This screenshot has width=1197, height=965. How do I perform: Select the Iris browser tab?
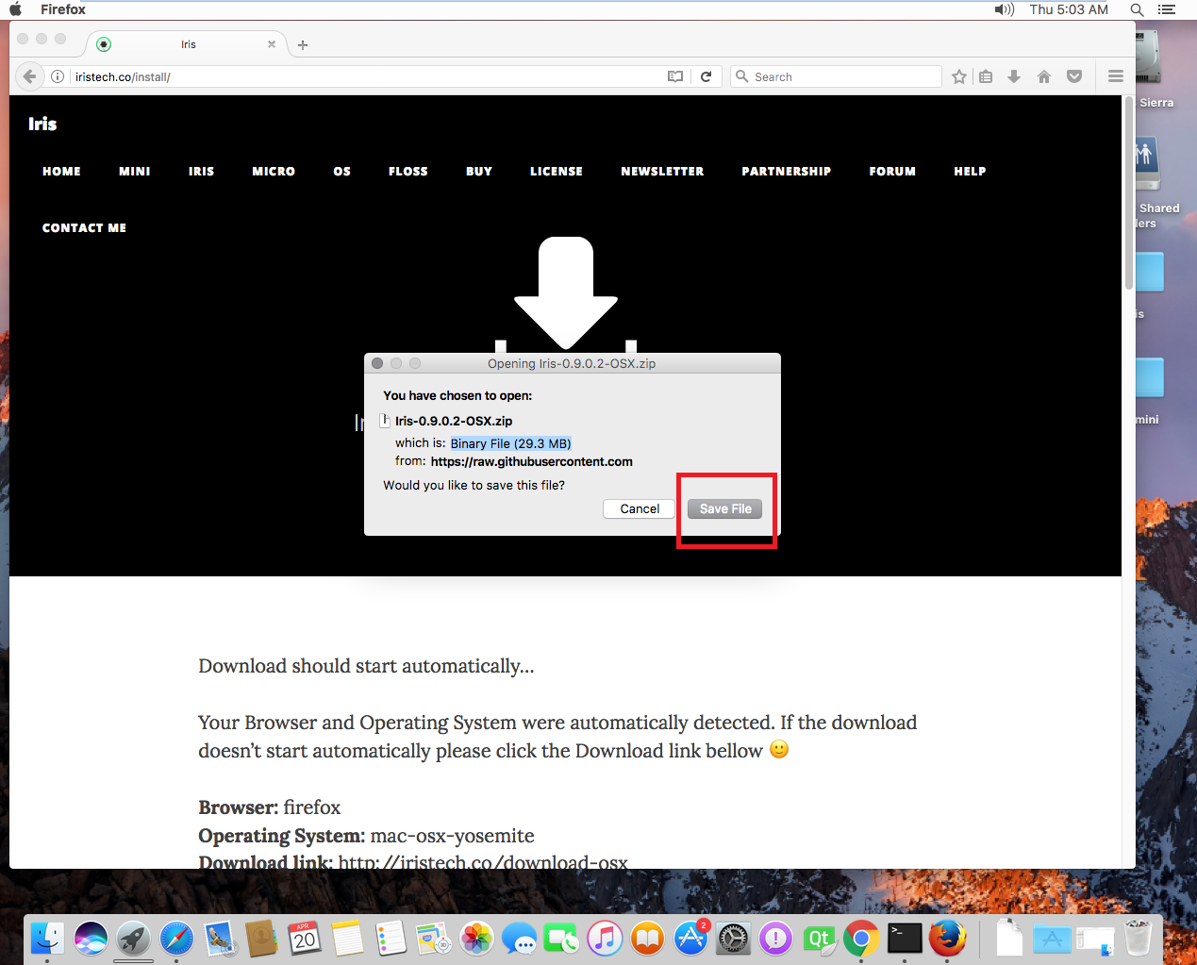tap(188, 44)
